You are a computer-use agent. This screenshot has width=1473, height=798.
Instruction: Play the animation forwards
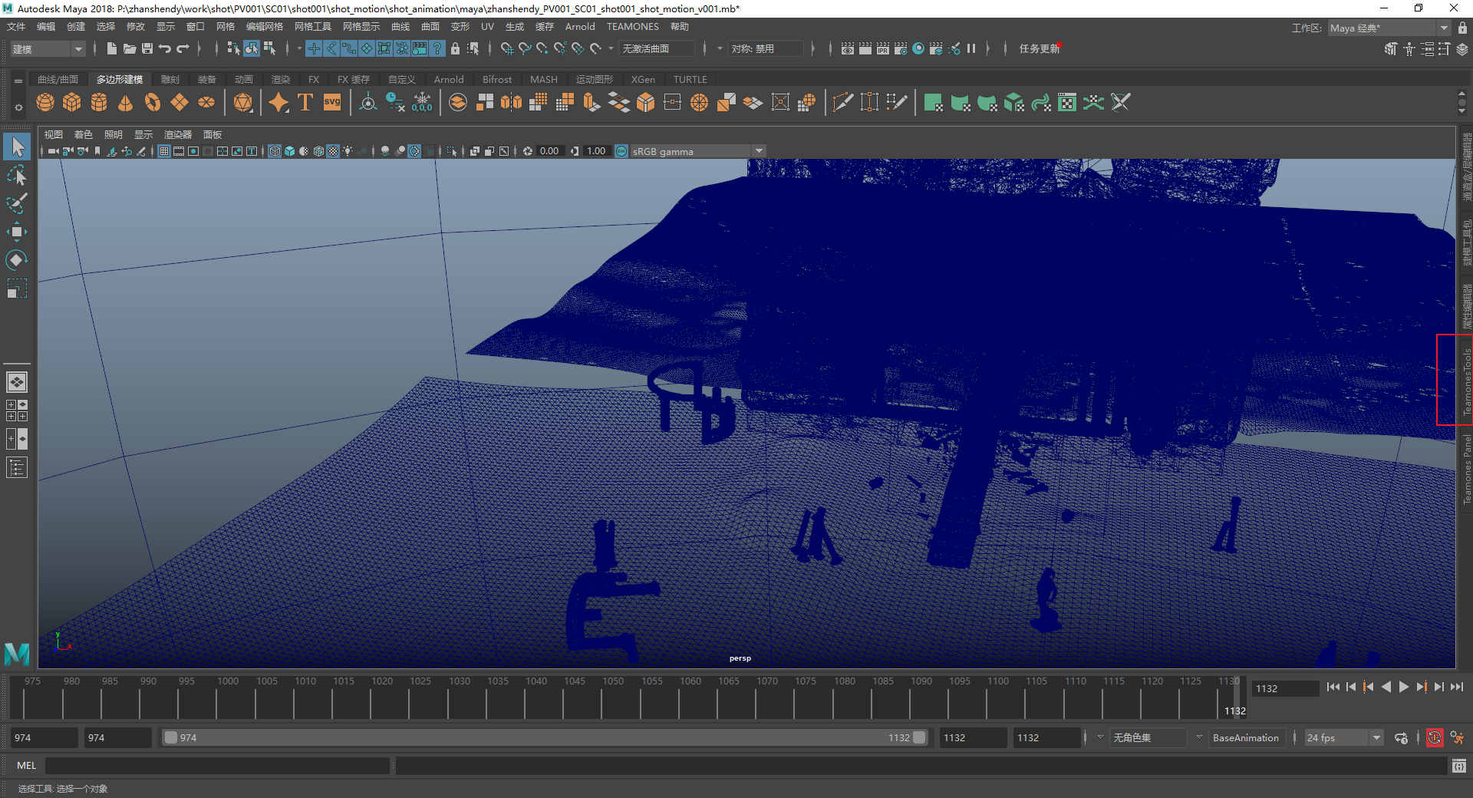1403,688
